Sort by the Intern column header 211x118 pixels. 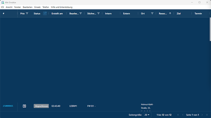tap(108, 13)
